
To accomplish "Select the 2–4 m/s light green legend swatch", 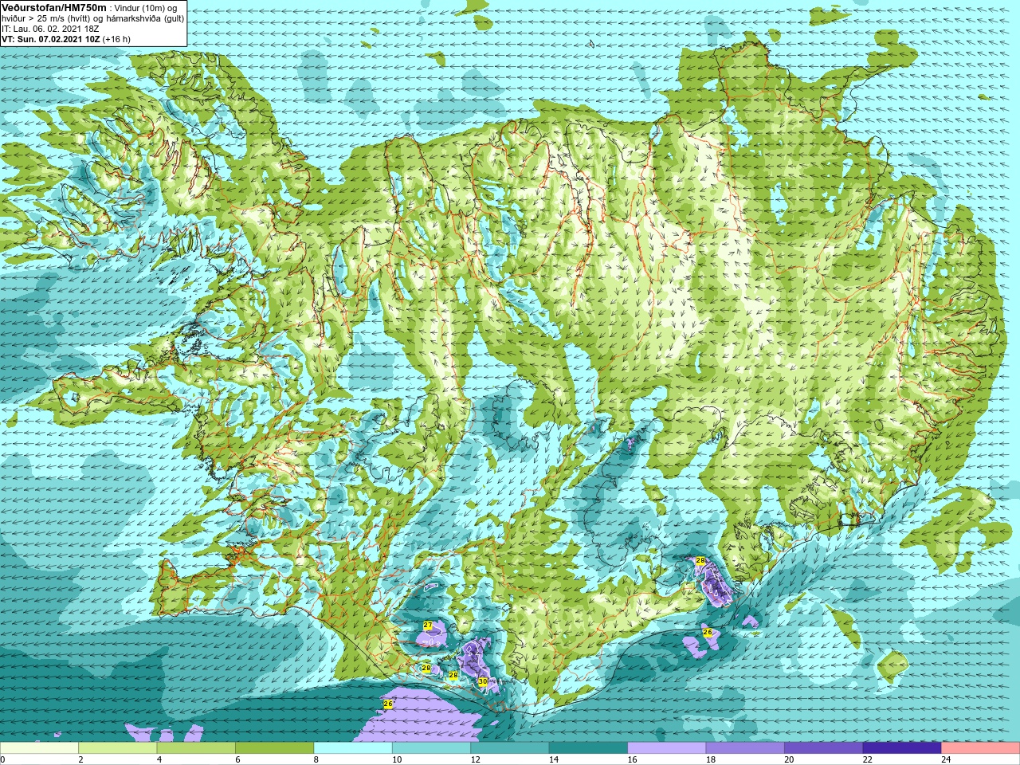I will pyautogui.click(x=117, y=748).
